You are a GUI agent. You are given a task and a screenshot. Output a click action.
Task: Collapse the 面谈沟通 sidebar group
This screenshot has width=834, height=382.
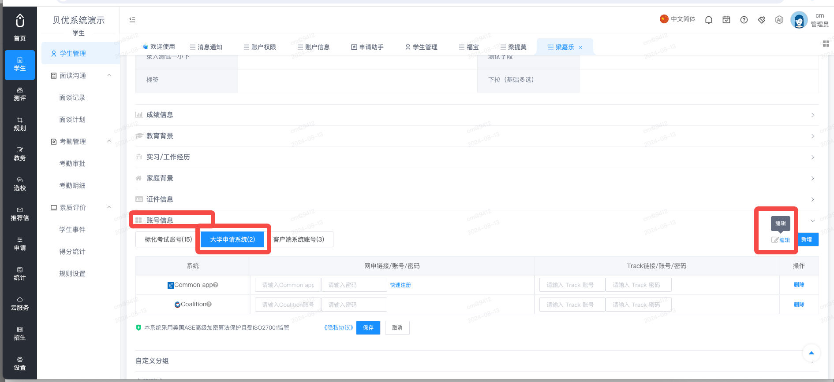coord(109,75)
